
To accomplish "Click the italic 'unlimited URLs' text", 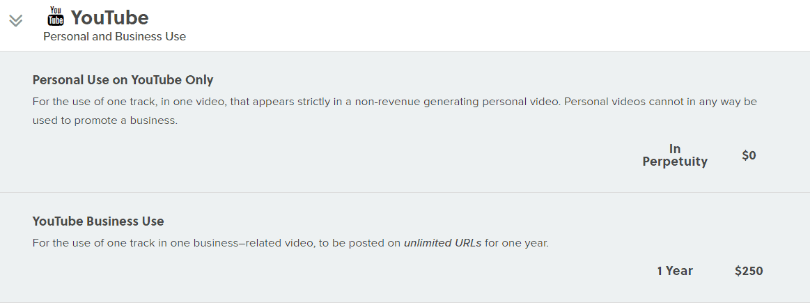I will pos(442,244).
